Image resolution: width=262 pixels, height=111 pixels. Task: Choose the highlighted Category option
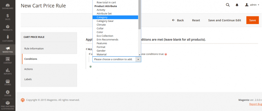point(115,17)
